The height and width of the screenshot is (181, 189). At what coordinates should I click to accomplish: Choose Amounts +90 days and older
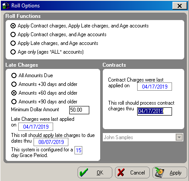coord(14,102)
